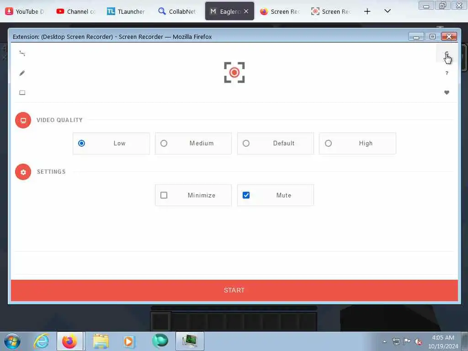The width and height of the screenshot is (468, 351).
Task: Click the muted volume tray icon
Action: (x=418, y=342)
